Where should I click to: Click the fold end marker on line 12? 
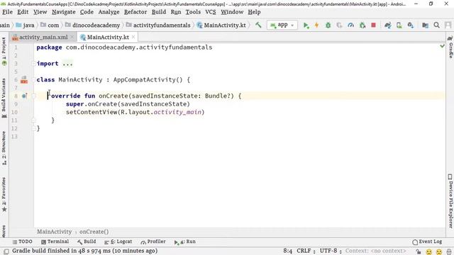click(33, 128)
